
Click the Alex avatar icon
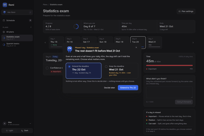[5, 123]
